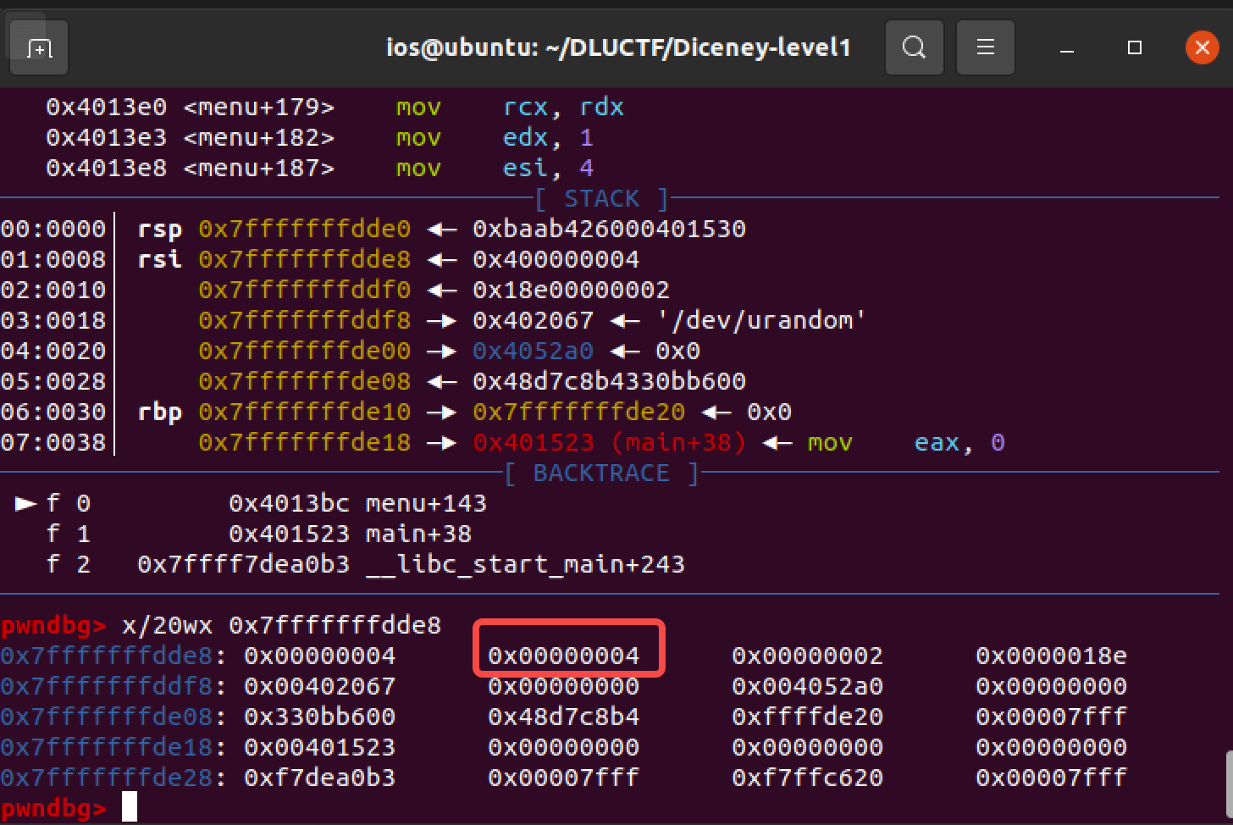Screen dimensions: 1233x825
Task: Select canary value 0x48d7c8b4330bb600
Action: click(609, 382)
